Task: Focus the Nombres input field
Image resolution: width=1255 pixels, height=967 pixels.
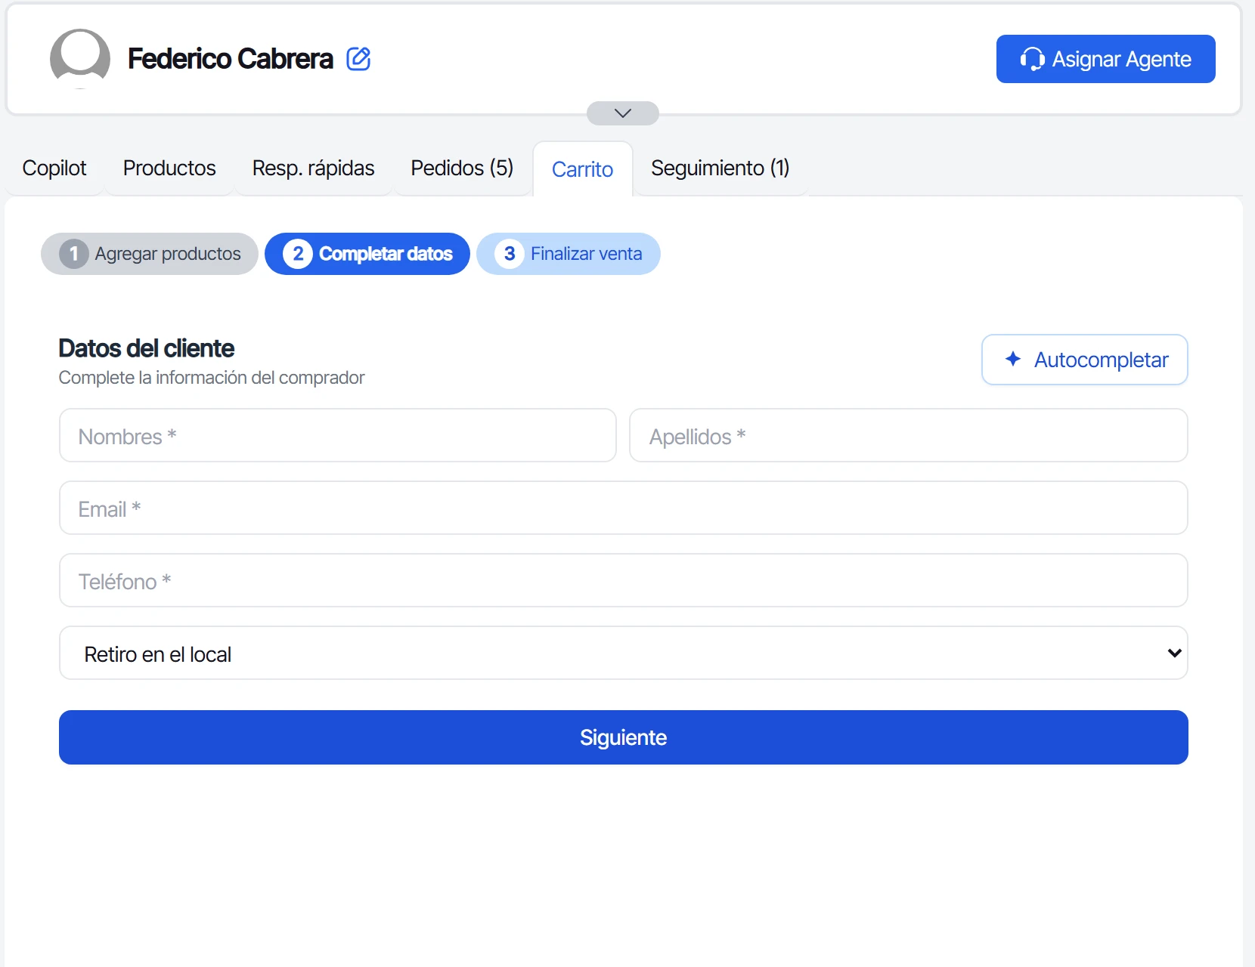Action: [338, 435]
